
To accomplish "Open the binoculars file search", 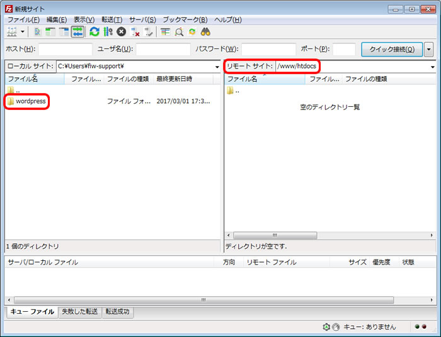I will [x=205, y=31].
